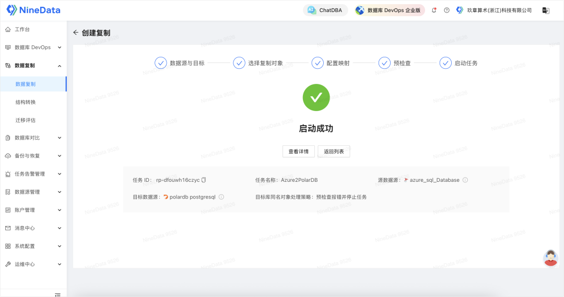Click the back arrow beside 创建复制
The image size is (564, 297).
click(76, 32)
